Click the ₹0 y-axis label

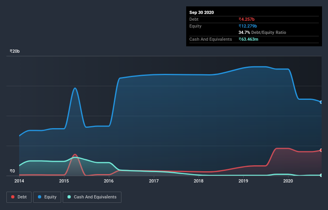coord(12,171)
